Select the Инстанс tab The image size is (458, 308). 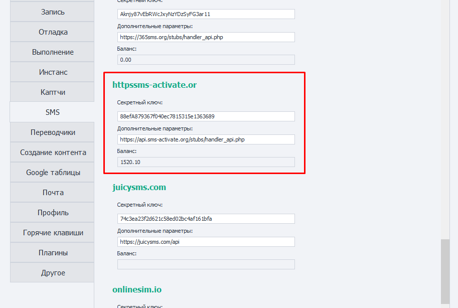[x=52, y=72]
